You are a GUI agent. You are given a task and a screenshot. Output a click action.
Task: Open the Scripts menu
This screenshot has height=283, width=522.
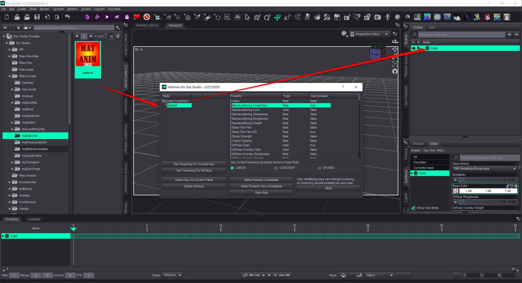click(86, 9)
